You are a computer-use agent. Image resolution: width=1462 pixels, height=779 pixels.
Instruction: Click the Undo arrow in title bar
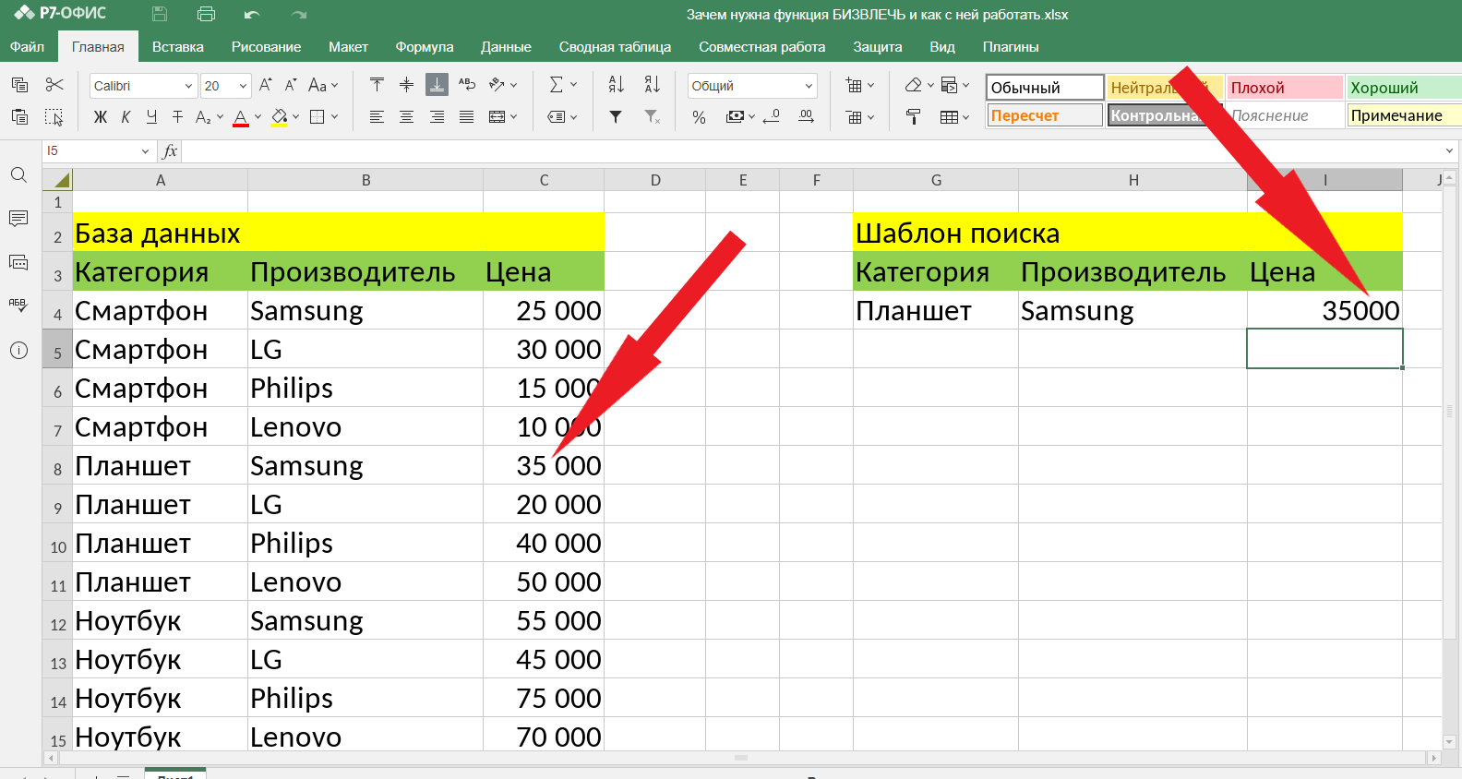point(252,14)
